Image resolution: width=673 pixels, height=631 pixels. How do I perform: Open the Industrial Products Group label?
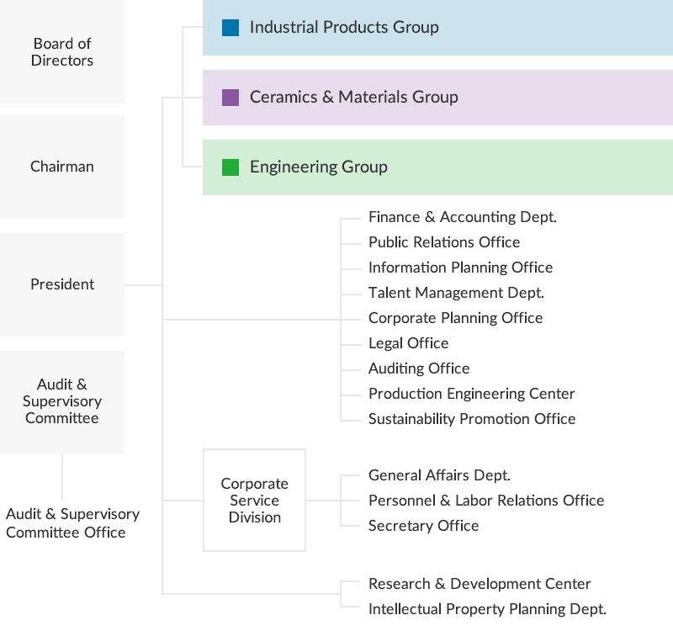click(x=344, y=28)
